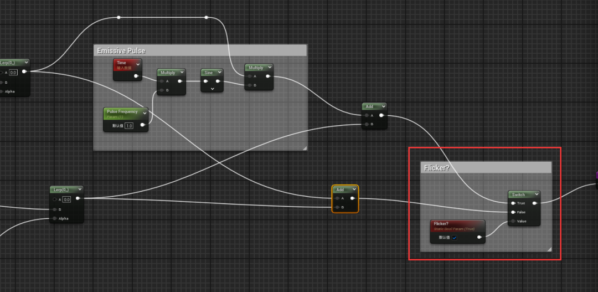Expand the Sine node bottom arrow

212,89
